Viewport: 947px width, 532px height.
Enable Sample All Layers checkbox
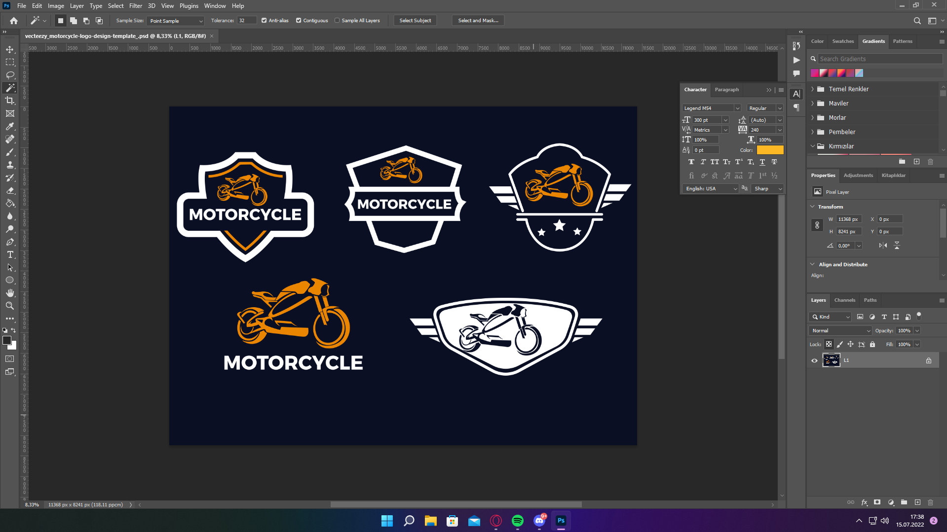337,21
